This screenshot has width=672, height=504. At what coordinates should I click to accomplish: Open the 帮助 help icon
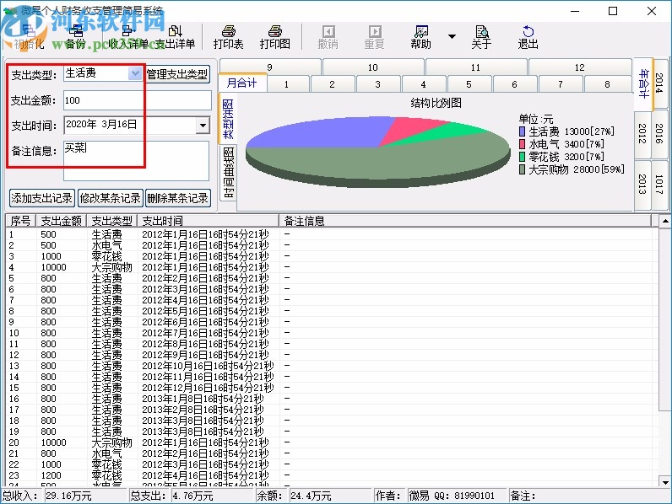coord(421,36)
